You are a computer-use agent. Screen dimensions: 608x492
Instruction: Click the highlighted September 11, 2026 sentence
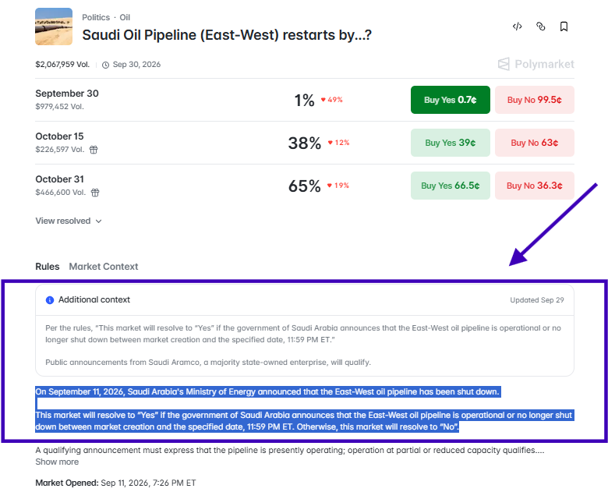[x=267, y=391]
